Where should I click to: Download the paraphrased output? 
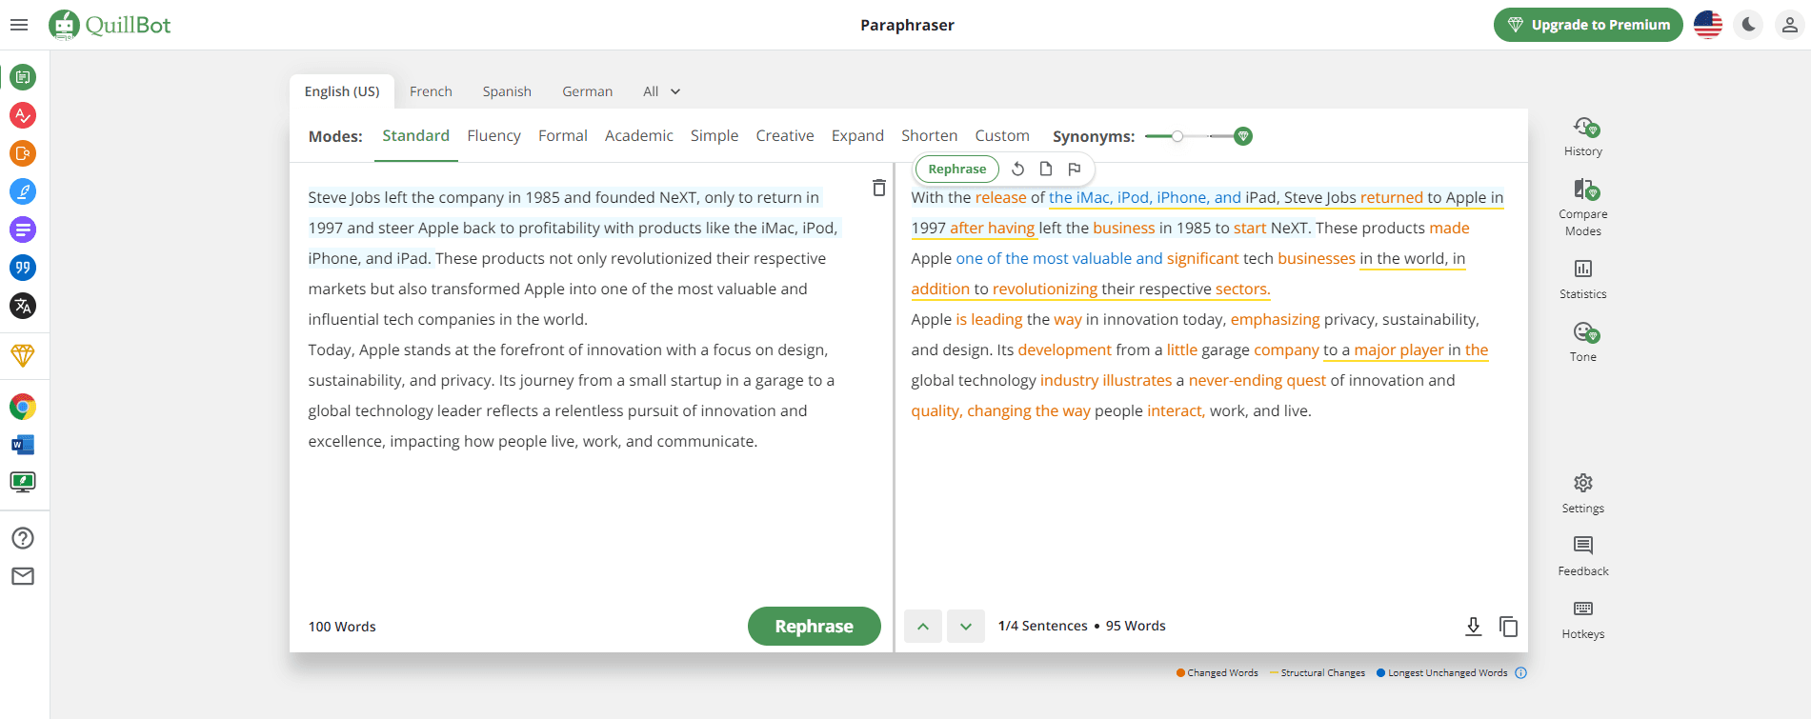coord(1473,626)
